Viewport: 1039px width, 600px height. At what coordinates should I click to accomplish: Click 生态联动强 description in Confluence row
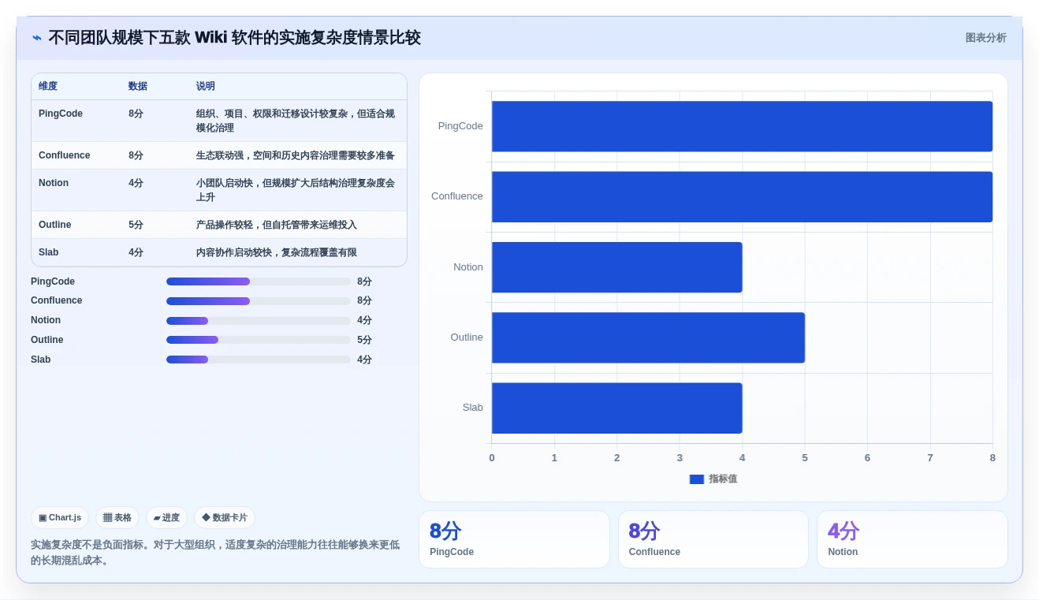296,155
